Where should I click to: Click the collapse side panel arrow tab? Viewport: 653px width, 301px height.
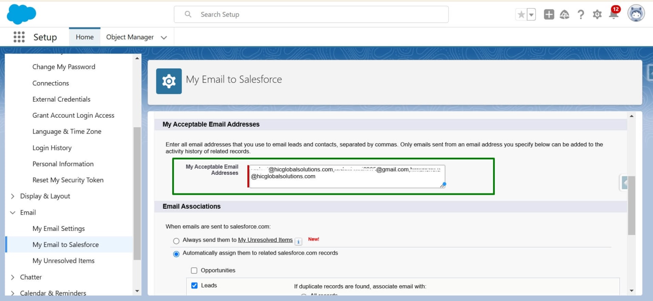[x=624, y=183]
